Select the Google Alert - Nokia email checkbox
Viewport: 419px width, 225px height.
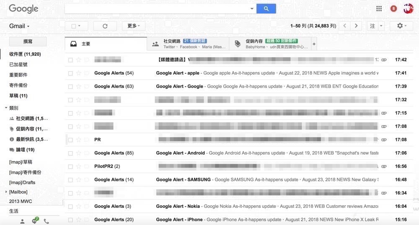tap(70, 207)
